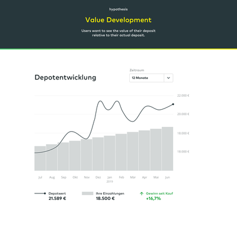This screenshot has width=237, height=226.
Task: Click the 20.000 € axis label
Action: coord(183,114)
